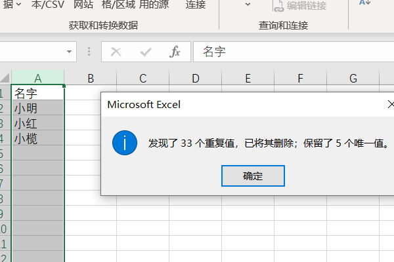Click the 本/CSV data source button
This screenshot has height=262, width=394.
(x=48, y=5)
